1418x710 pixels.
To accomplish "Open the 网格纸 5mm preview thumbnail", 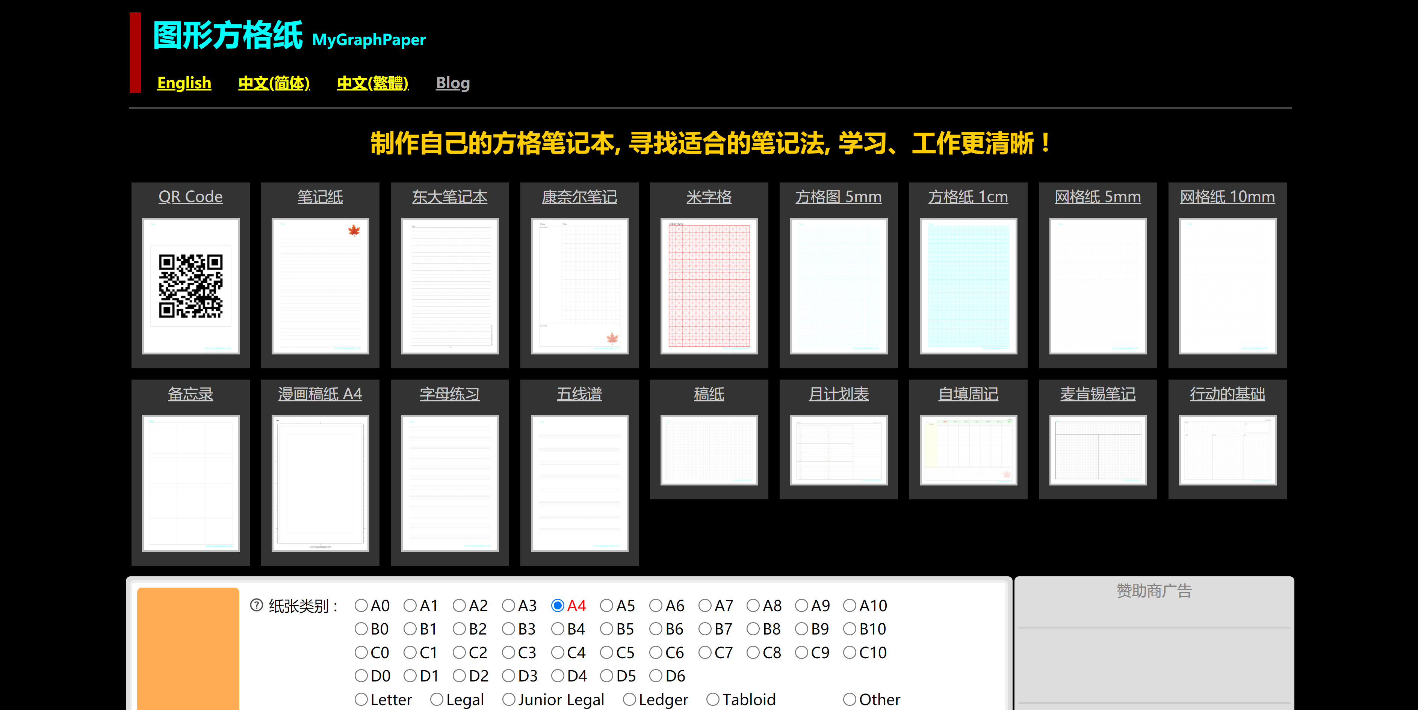I will coord(1098,286).
